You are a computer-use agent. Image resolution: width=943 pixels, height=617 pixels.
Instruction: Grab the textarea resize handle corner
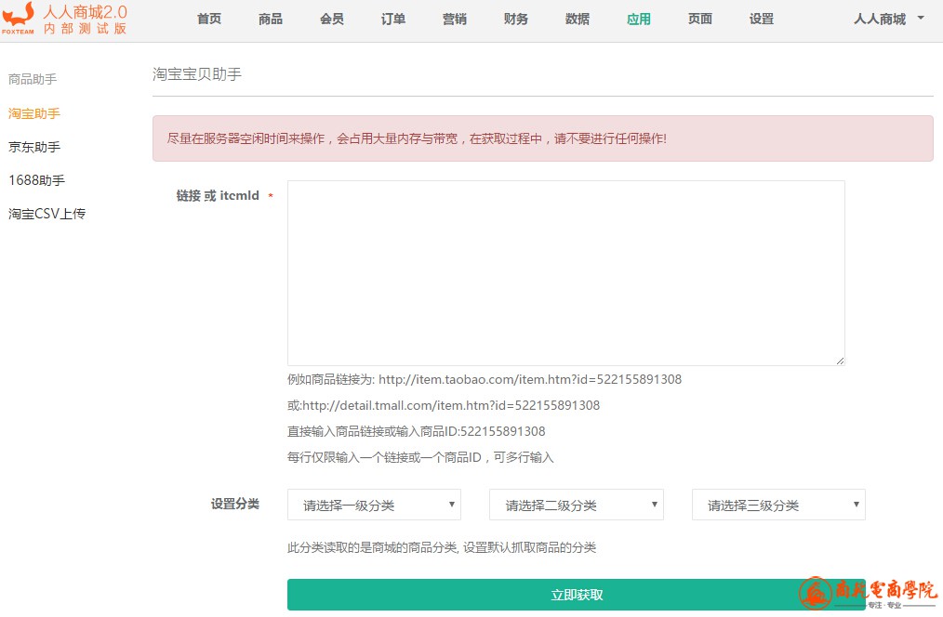coord(840,361)
